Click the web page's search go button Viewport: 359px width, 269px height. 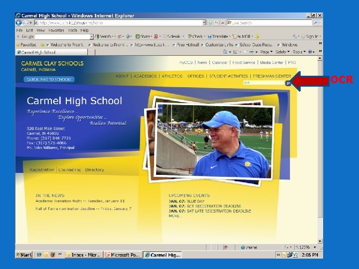(288, 83)
